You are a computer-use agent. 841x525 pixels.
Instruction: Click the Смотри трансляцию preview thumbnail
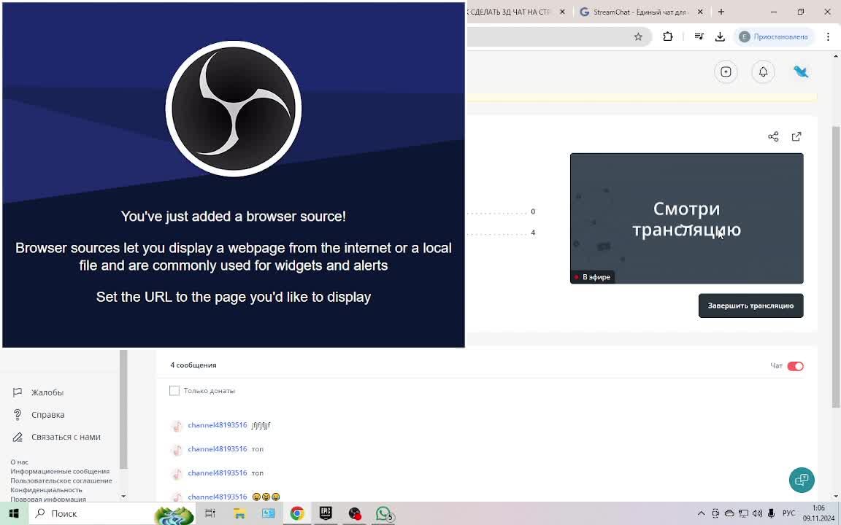click(x=686, y=218)
